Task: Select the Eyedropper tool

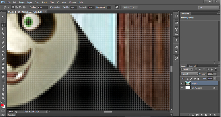Action: coord(3,38)
